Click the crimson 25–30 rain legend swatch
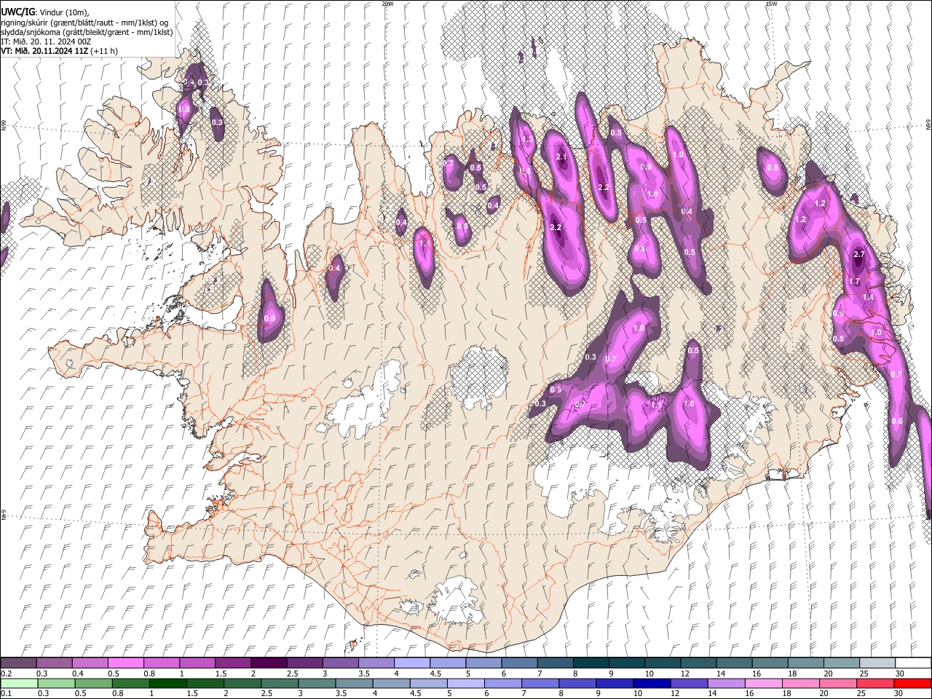Viewport: 932px width, 699px height. point(874,683)
